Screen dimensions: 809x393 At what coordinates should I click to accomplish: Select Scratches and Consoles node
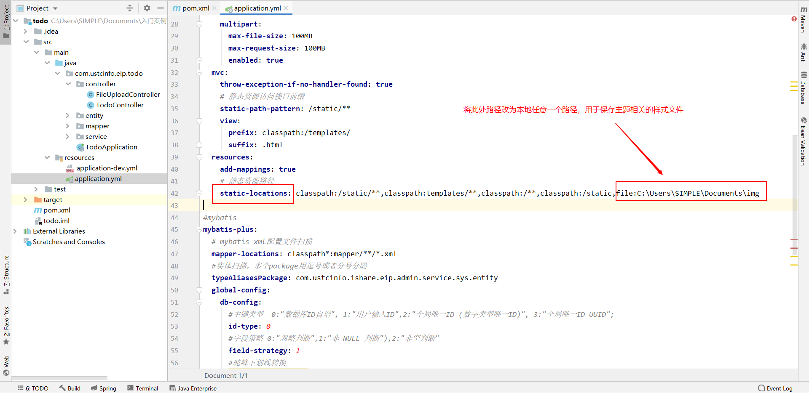pos(69,242)
